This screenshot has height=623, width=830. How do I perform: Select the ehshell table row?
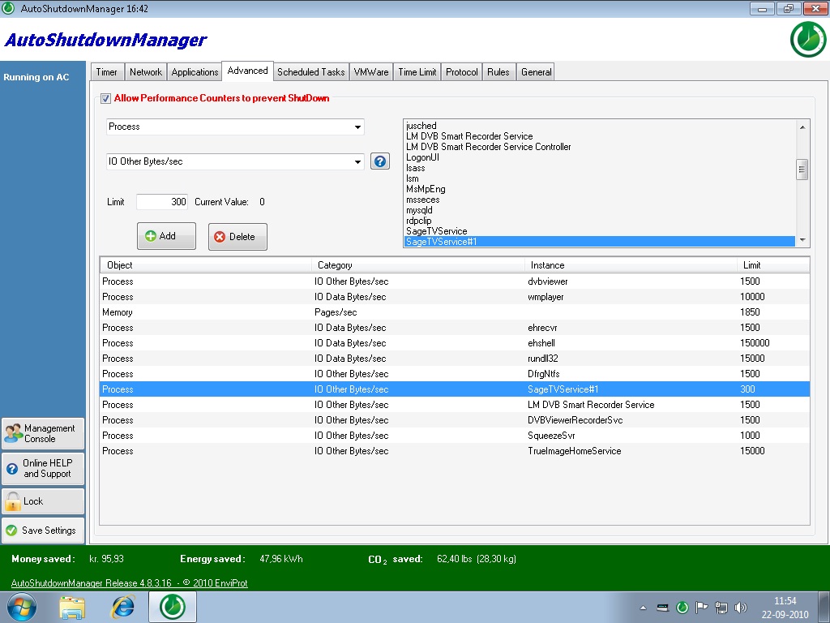[455, 343]
